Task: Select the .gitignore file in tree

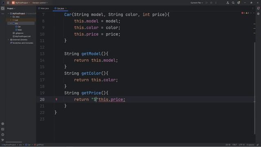Action: point(18,33)
